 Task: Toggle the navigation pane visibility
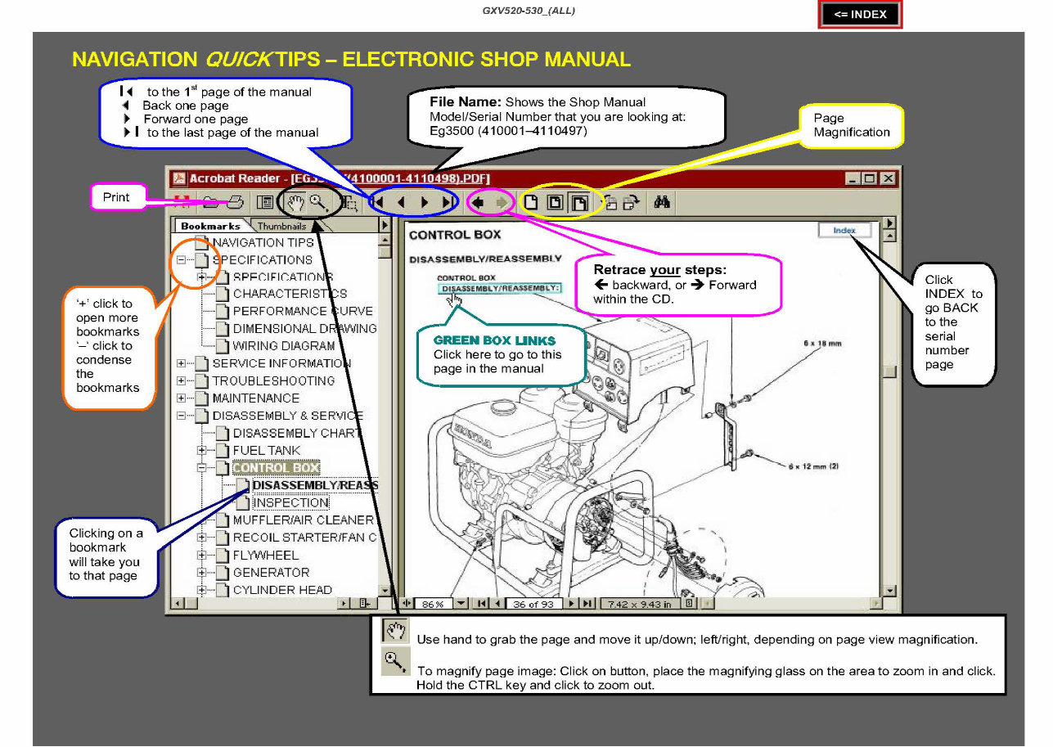tap(267, 200)
